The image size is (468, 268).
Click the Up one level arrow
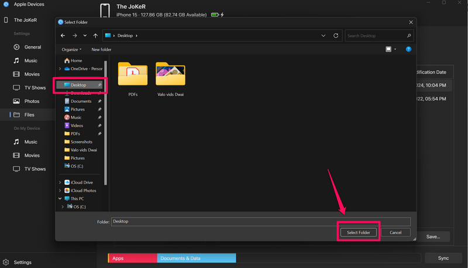[x=96, y=36]
